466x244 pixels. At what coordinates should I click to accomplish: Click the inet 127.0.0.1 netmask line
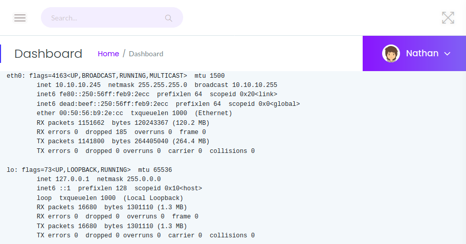tap(98, 179)
